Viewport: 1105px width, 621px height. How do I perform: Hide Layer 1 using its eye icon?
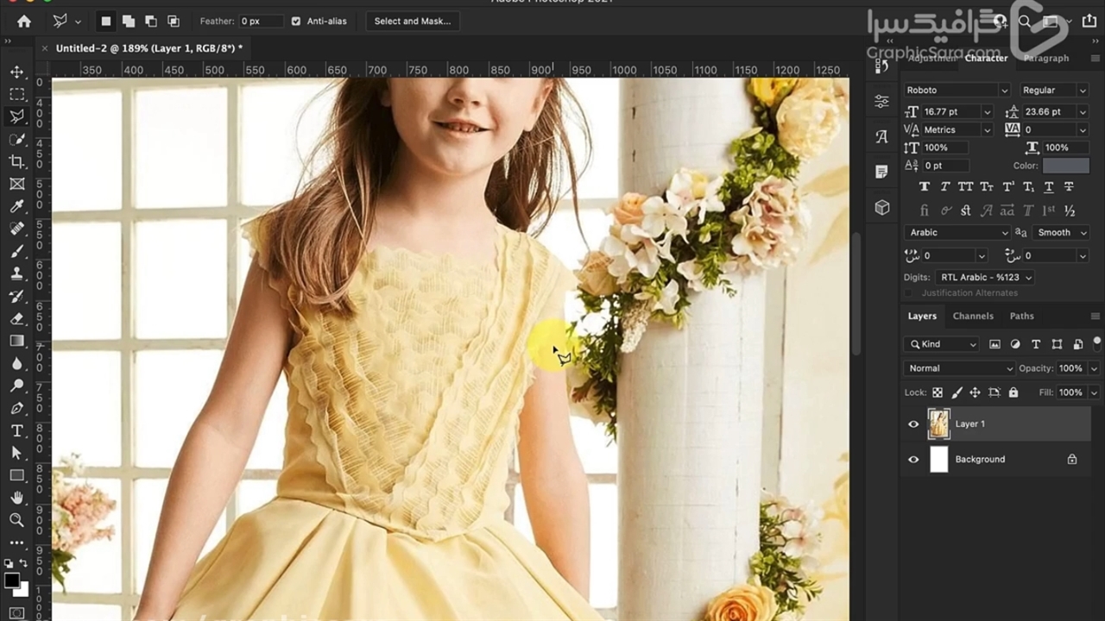click(x=913, y=424)
